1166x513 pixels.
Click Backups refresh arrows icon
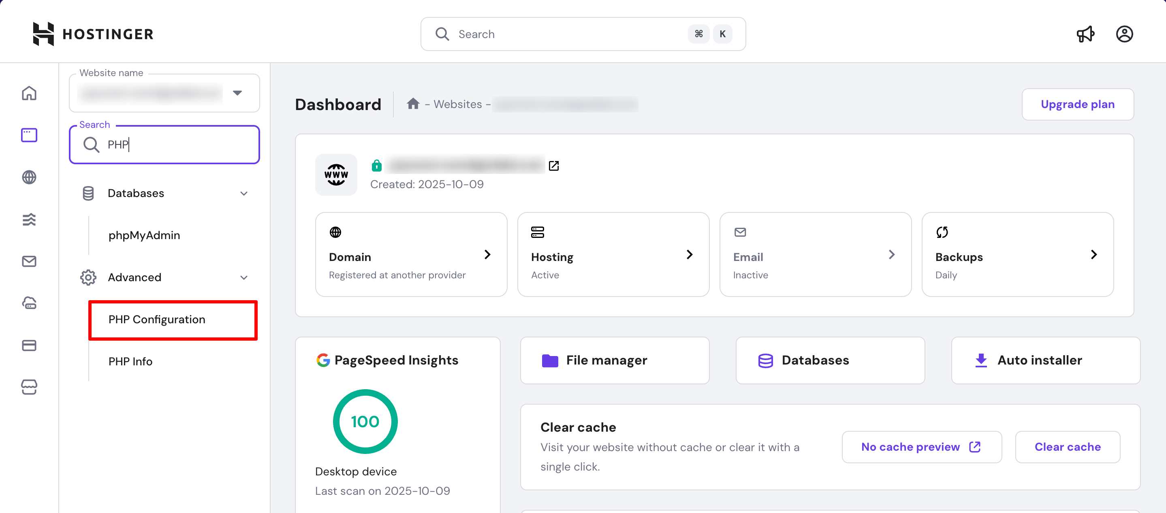pos(942,232)
